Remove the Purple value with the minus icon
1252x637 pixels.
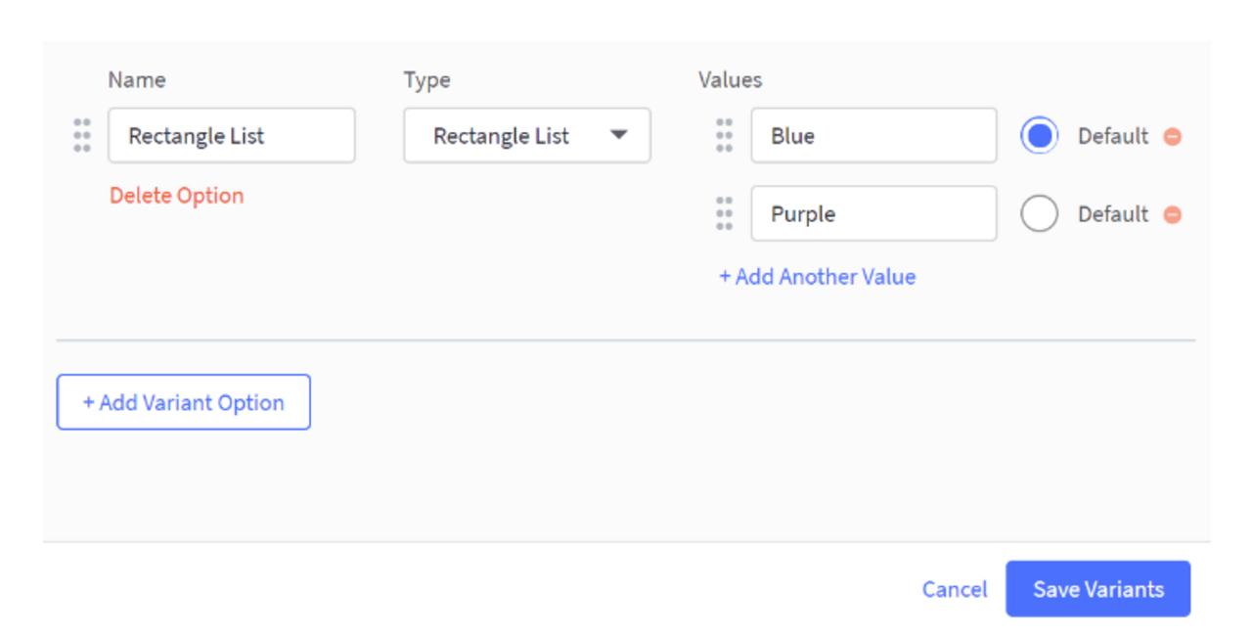[x=1172, y=214]
